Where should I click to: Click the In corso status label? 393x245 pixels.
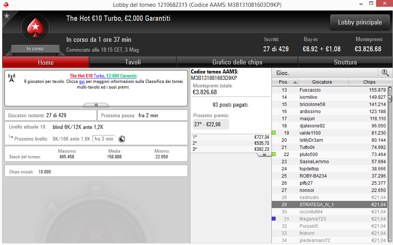tap(35, 49)
